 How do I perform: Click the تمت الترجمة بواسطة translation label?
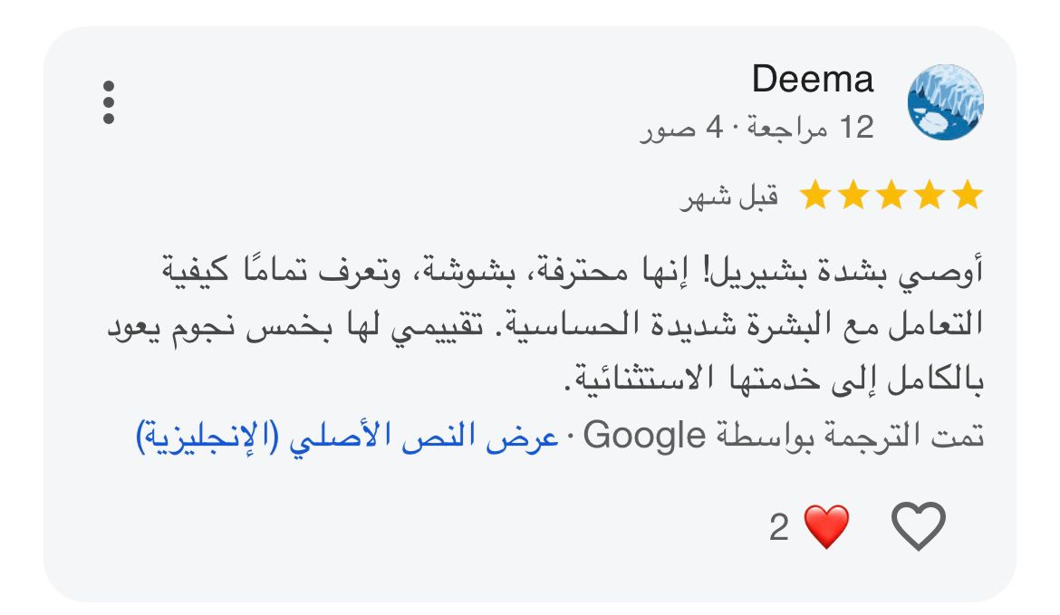point(849,436)
